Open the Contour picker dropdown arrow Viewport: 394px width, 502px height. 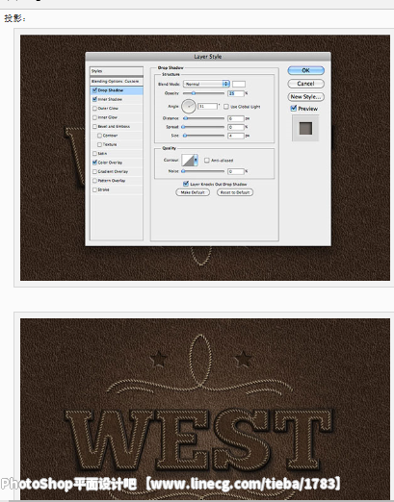[x=196, y=160]
